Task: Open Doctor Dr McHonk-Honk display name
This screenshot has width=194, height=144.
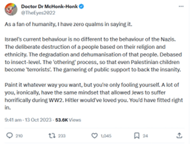Action: coord(49,6)
